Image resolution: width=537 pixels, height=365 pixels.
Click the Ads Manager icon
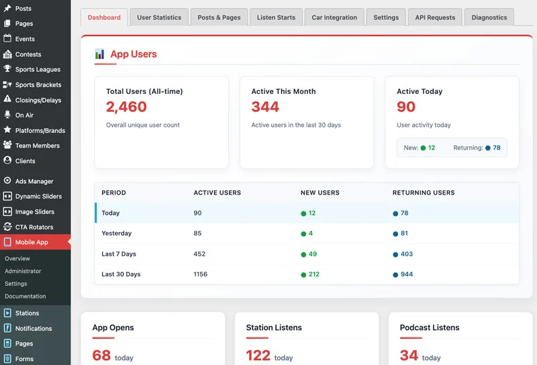tap(7, 180)
